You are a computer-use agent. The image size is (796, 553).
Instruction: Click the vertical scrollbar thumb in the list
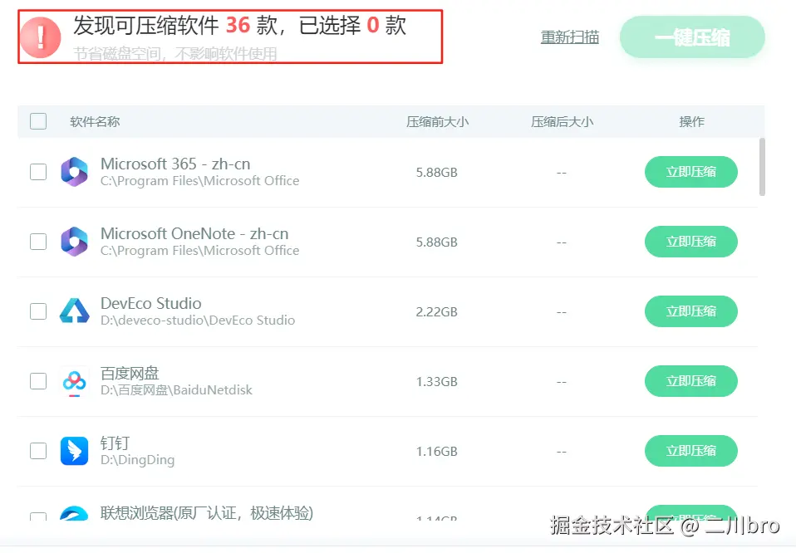coord(761,167)
